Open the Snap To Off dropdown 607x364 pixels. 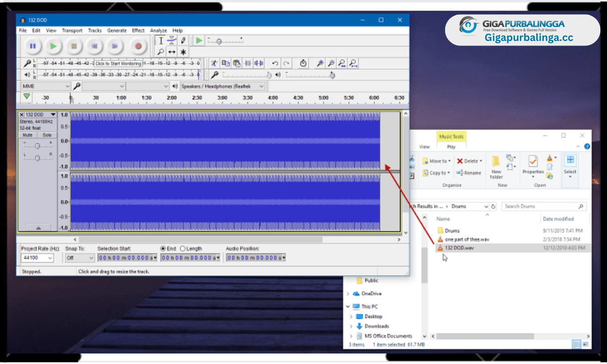[x=80, y=258]
